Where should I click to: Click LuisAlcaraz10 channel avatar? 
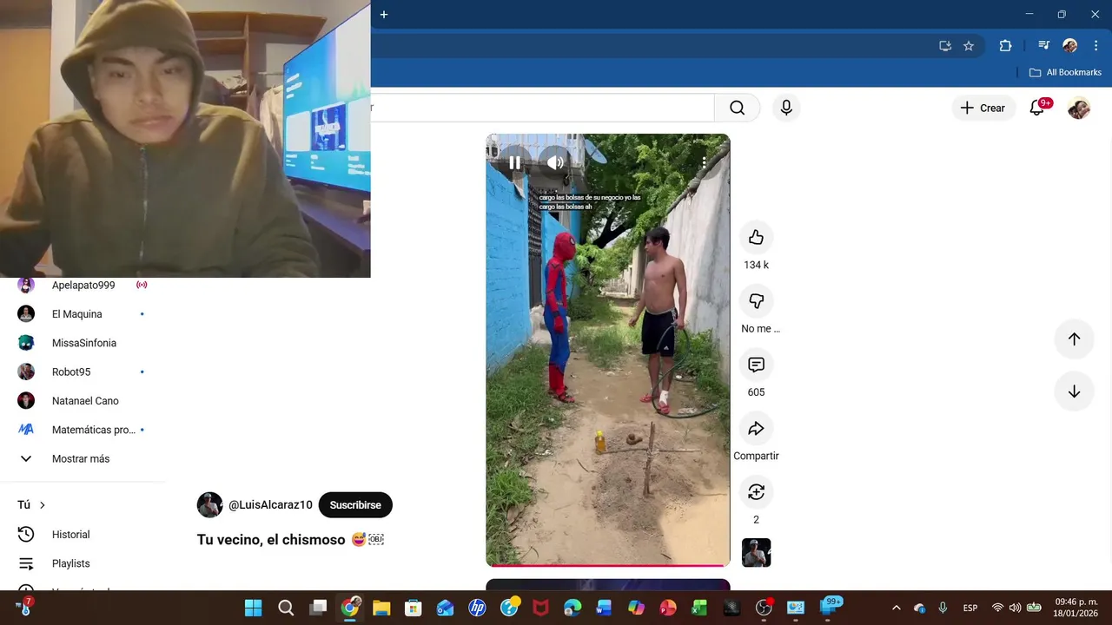[210, 505]
